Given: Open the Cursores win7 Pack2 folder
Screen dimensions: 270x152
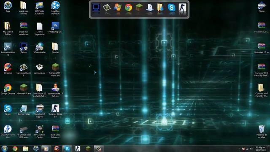Looking at the screenshot, I should point(262,90).
